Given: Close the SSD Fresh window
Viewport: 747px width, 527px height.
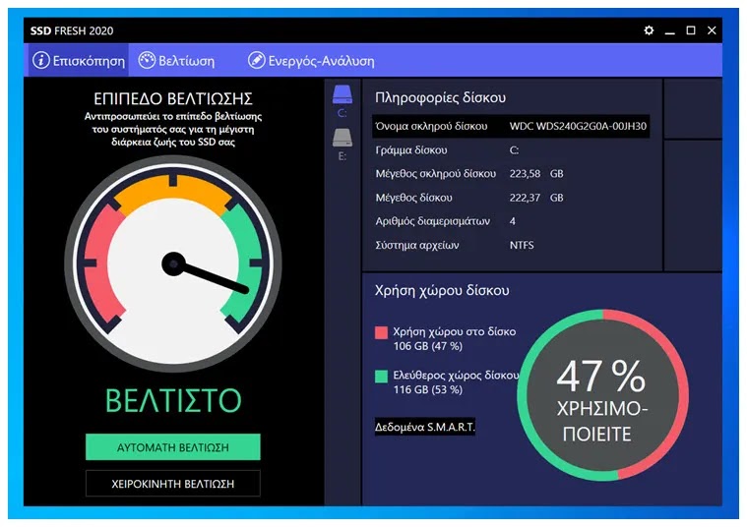Looking at the screenshot, I should point(712,30).
